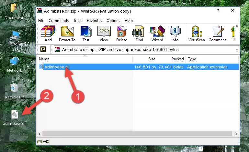
Task: Open the Help menu
Action: pyautogui.click(x=129, y=21)
